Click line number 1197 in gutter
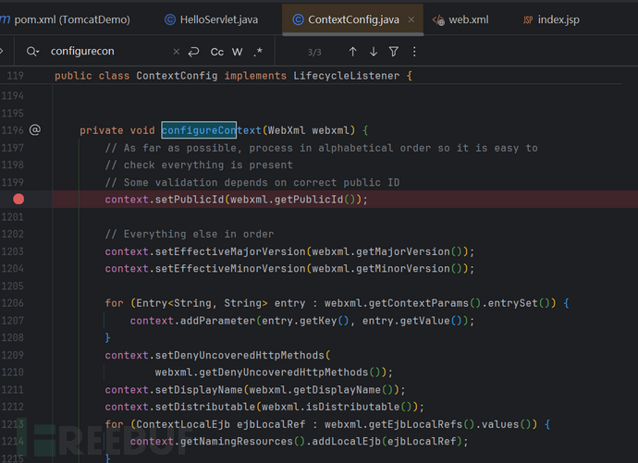This screenshot has height=463, width=638. (13, 148)
